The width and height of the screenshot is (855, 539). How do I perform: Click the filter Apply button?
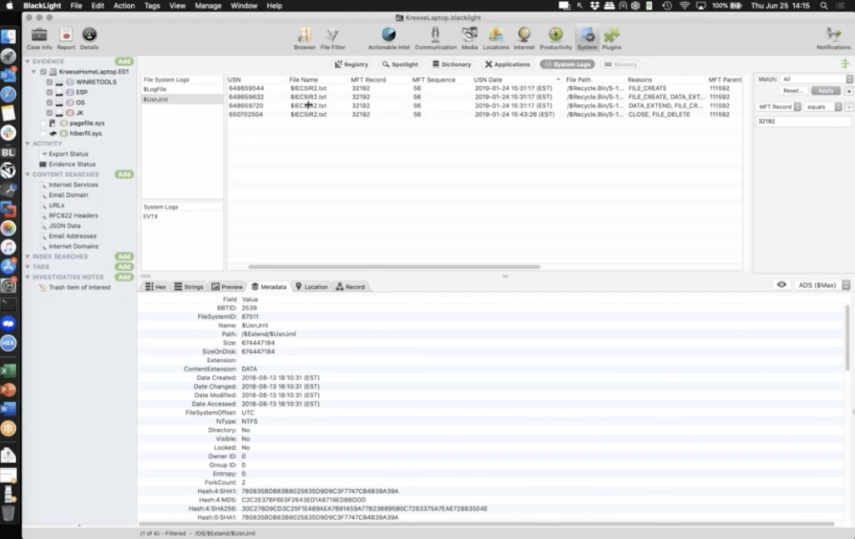(826, 91)
